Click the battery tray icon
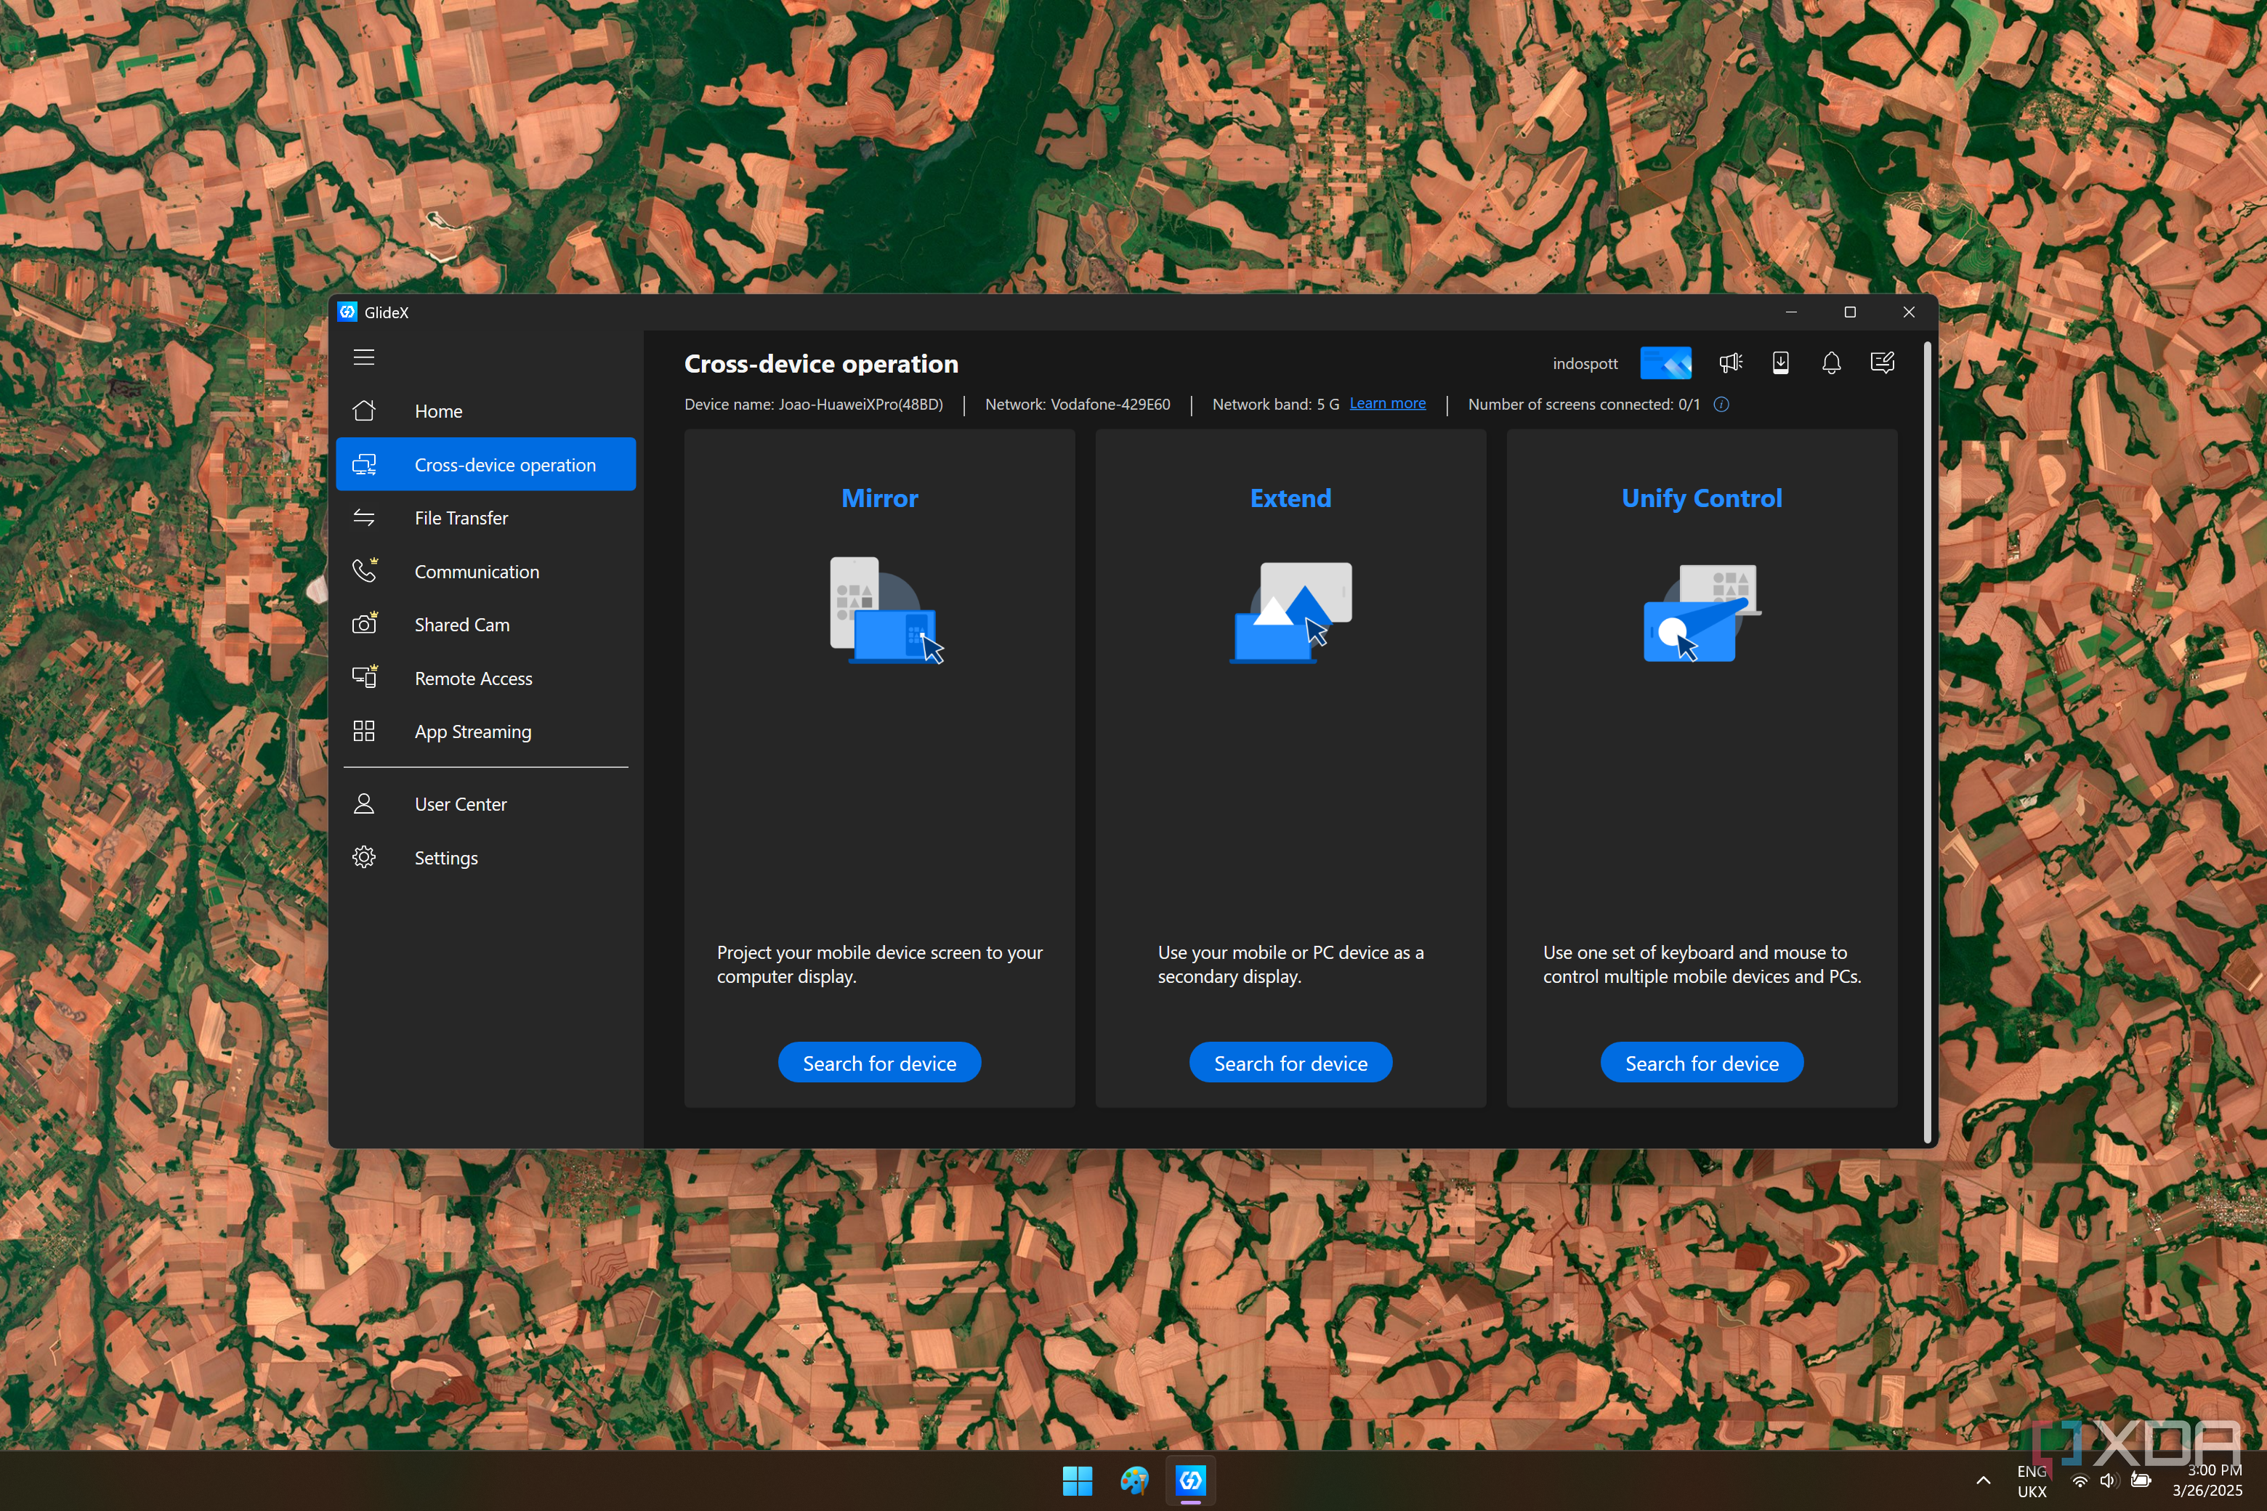Image resolution: width=2267 pixels, height=1511 pixels. 2141,1481
